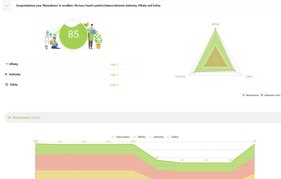Click the 64.4 data point on history chart
This screenshot has width=281, height=179.
(x=133, y=144)
